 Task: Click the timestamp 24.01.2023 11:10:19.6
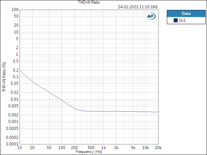pos(138,7)
